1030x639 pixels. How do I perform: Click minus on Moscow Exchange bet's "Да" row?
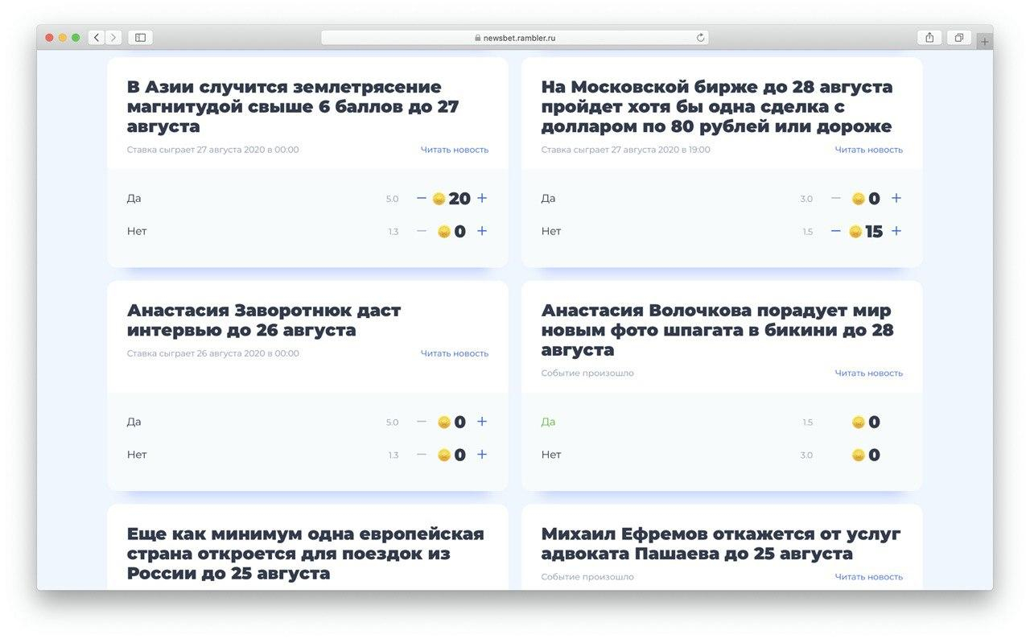pos(836,198)
